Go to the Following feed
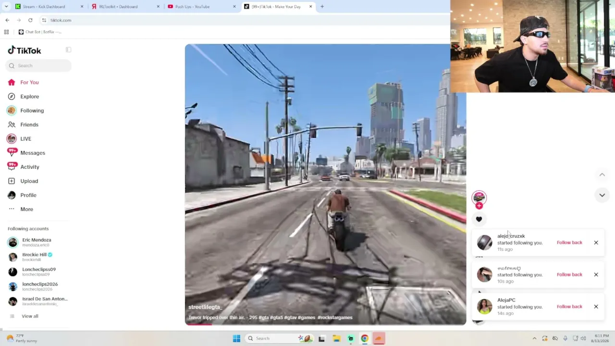 point(32,111)
